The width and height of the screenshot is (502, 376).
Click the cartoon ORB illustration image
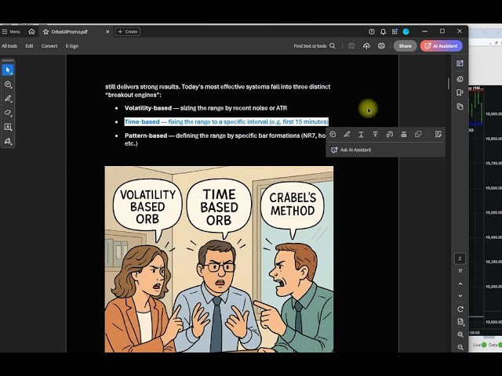click(x=219, y=259)
